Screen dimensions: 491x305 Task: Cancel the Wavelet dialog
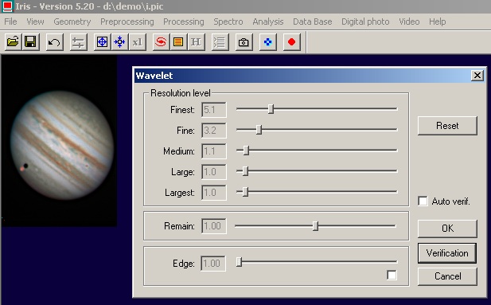(x=447, y=276)
